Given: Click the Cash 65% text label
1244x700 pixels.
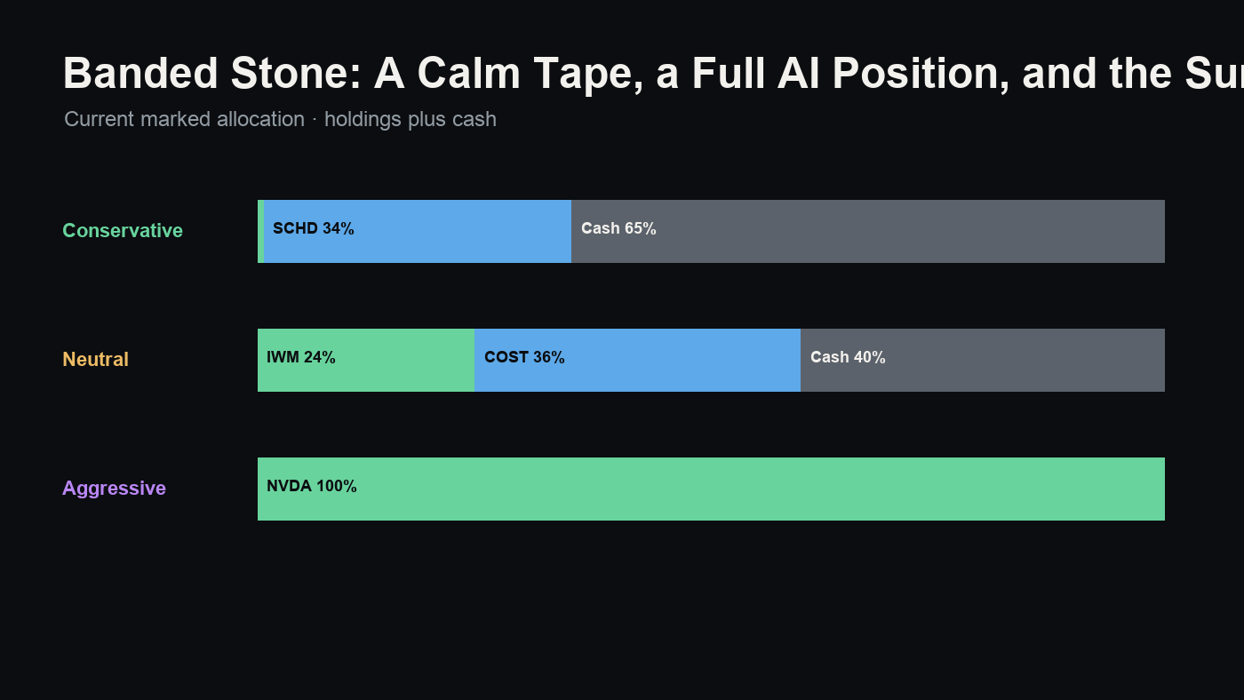Looking at the screenshot, I should click(618, 228).
